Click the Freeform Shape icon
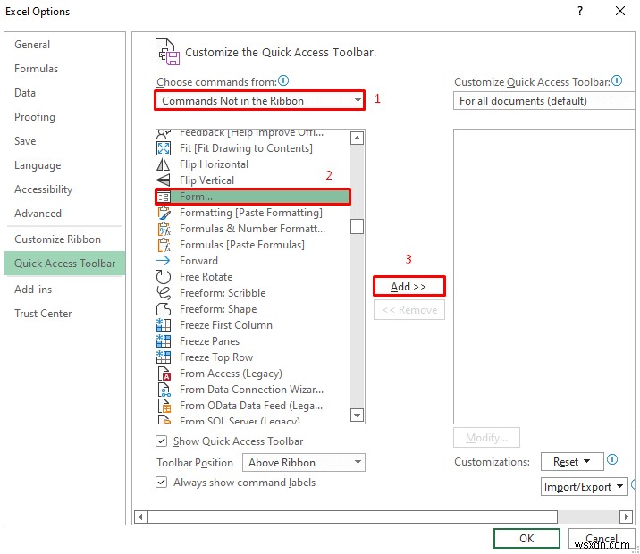Image resolution: width=640 pixels, height=554 pixels. click(164, 309)
